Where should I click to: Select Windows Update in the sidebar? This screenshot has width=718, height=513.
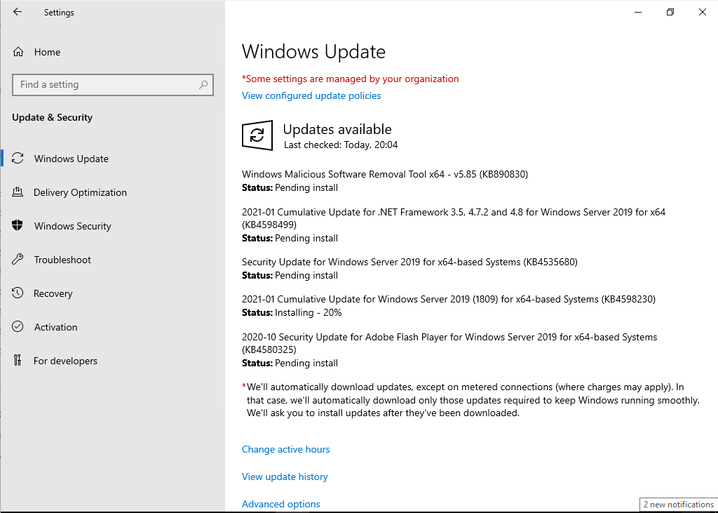[x=70, y=158]
